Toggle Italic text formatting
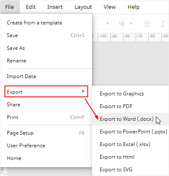 (x=163, y=24)
